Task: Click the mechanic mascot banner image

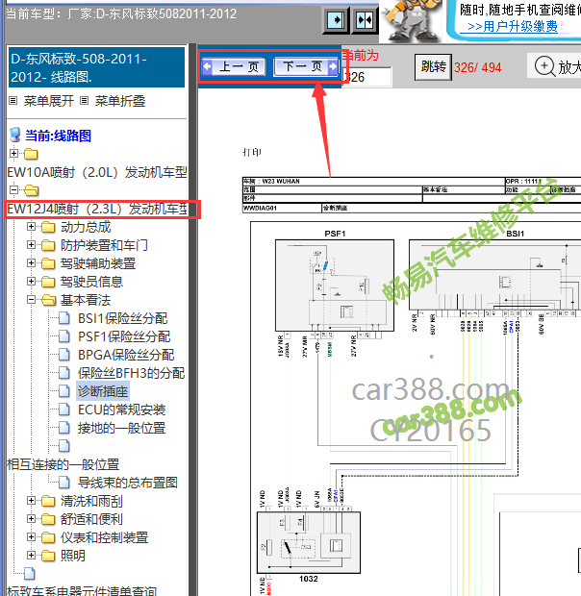Action: pyautogui.click(x=411, y=21)
